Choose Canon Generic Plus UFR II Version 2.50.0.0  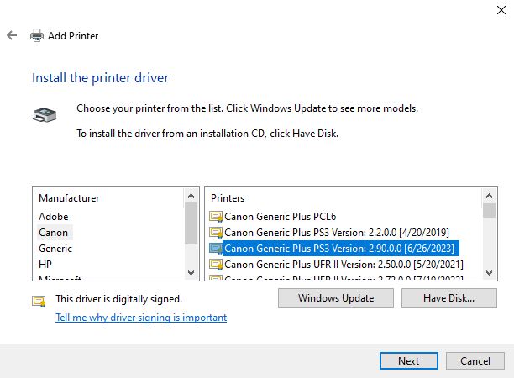[344, 265]
